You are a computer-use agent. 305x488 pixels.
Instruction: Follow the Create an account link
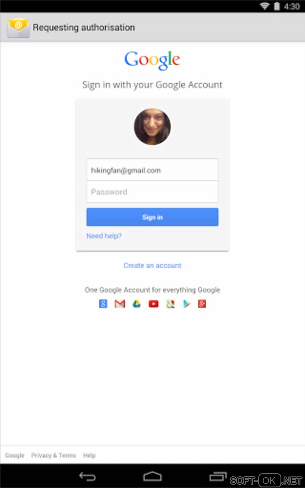pyautogui.click(x=152, y=266)
